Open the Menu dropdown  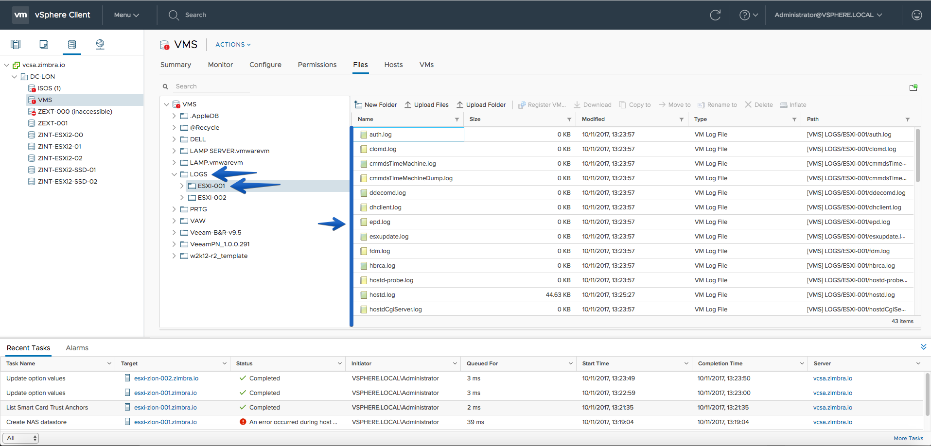pos(126,15)
